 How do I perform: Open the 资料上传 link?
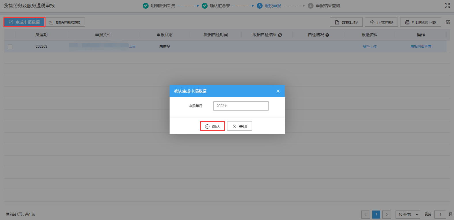[x=370, y=47]
